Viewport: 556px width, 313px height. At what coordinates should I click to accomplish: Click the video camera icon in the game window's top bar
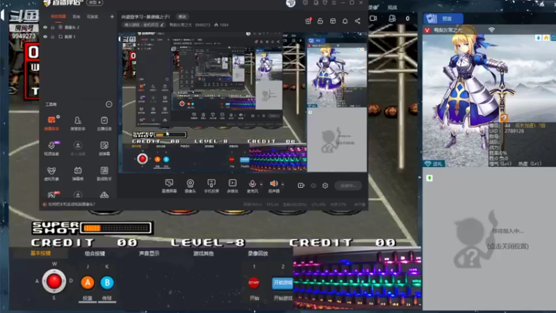pos(373,18)
